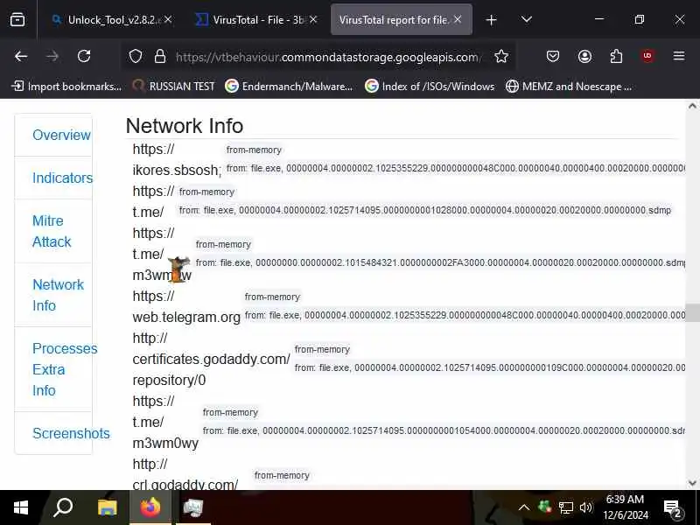
Task: Show site security padlock info
Action: pyautogui.click(x=160, y=56)
